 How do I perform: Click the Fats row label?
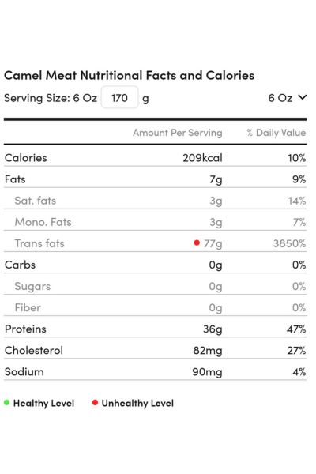click(x=15, y=179)
